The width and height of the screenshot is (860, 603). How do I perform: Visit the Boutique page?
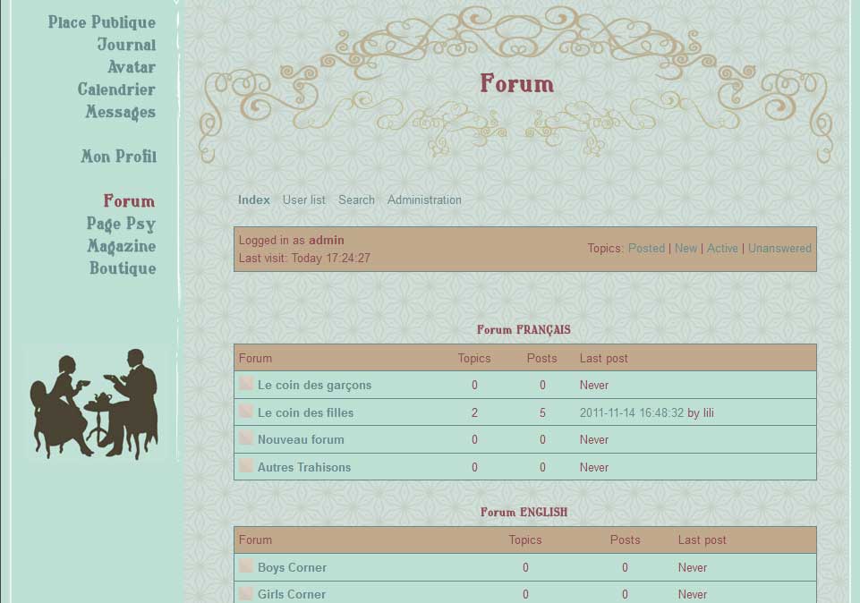123,268
